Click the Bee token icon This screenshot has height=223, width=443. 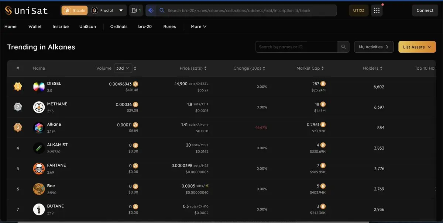click(x=39, y=189)
